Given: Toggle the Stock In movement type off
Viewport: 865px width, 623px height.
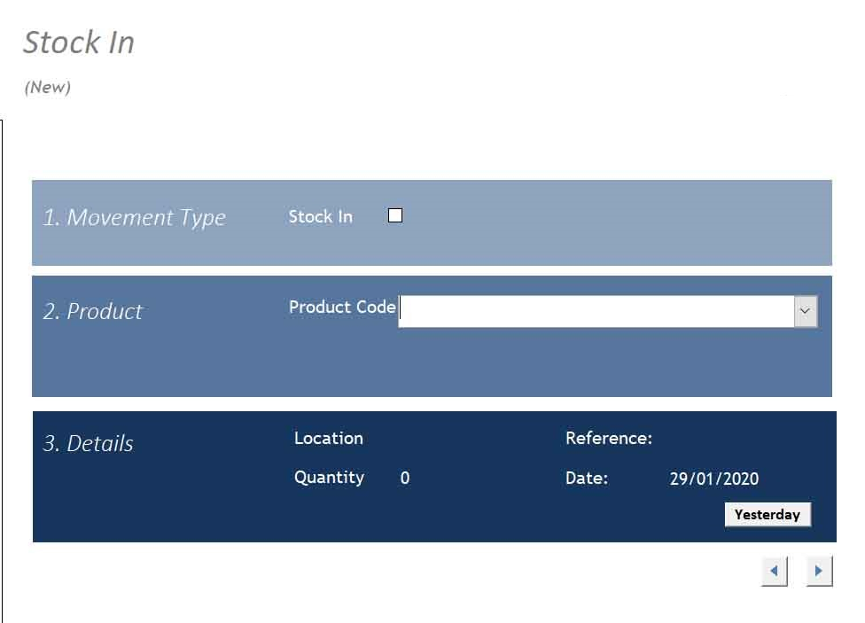Looking at the screenshot, I should point(394,214).
